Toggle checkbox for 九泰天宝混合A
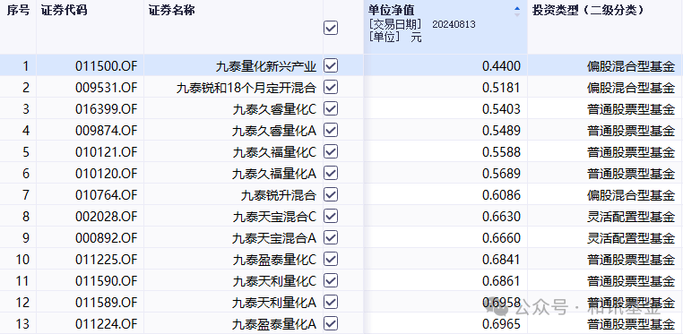Screen dimensions: 683x334 [x=331, y=238]
